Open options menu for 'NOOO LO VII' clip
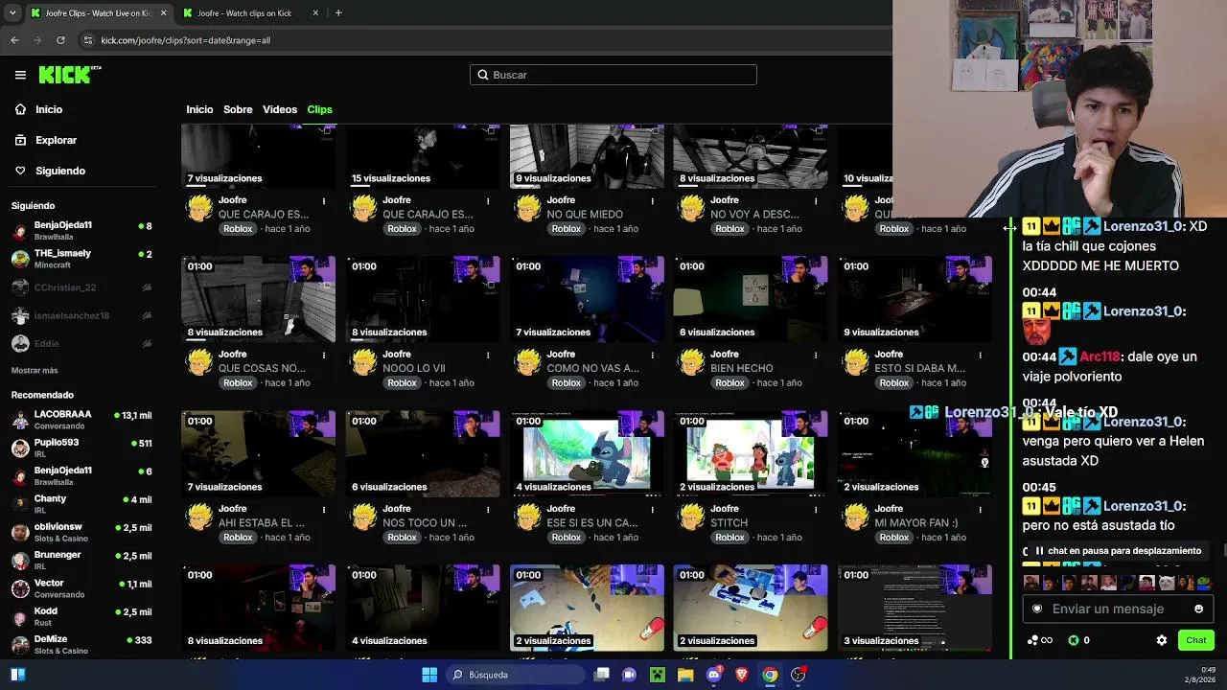This screenshot has width=1227, height=690. [x=488, y=355]
